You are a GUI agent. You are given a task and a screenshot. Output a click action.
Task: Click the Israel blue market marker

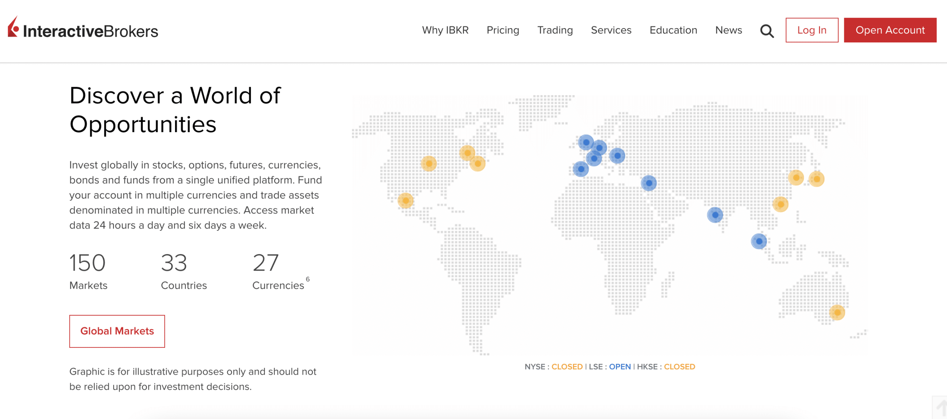point(648,183)
